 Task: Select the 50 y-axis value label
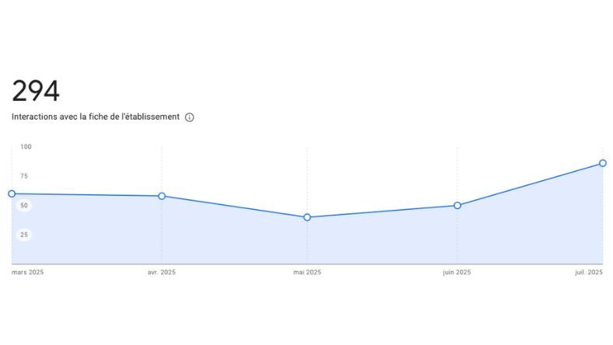click(24, 205)
